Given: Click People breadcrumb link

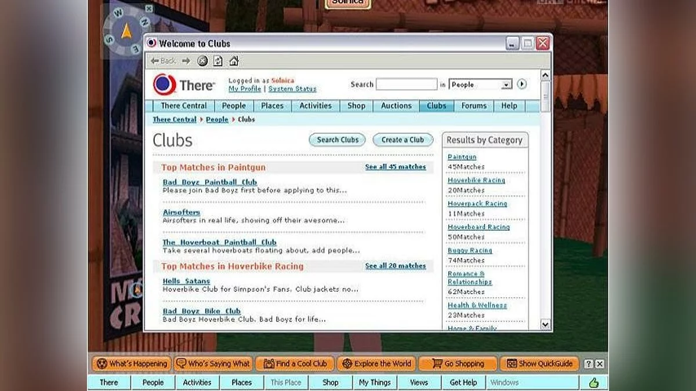Looking at the screenshot, I should [217, 119].
